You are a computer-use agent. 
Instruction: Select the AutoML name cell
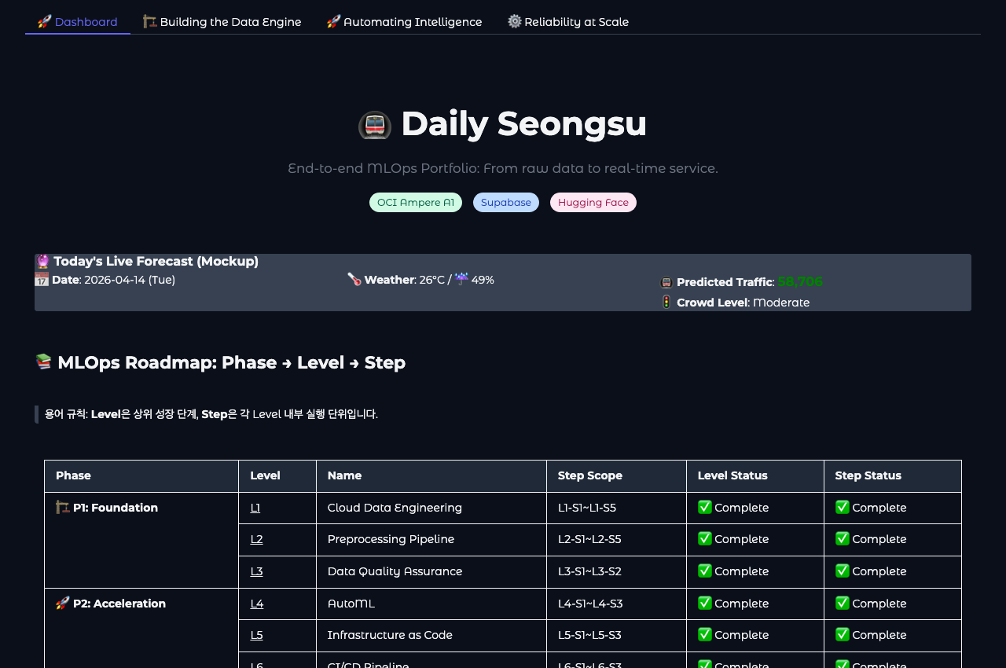[431, 604]
